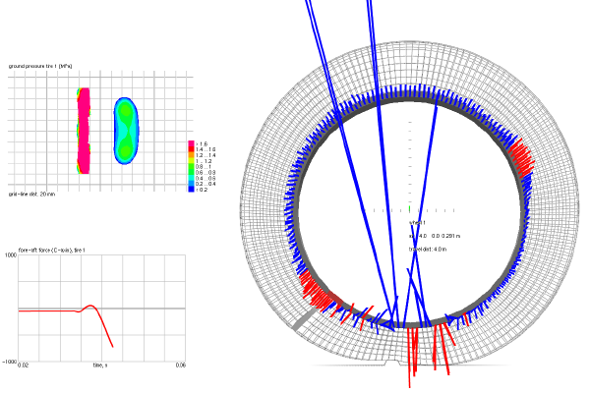
Task: Click the red force vectors on right rim
Action: 521,158
